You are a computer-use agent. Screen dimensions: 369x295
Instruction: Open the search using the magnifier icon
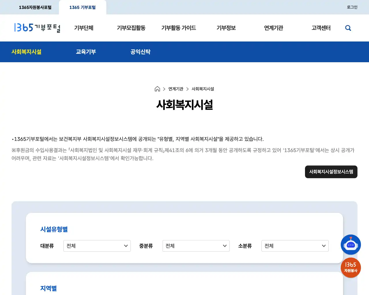[x=348, y=28]
